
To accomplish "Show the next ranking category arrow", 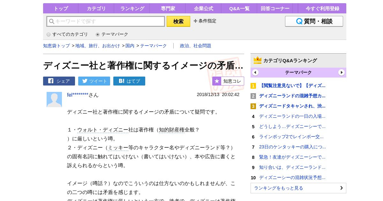I will (x=342, y=72).
